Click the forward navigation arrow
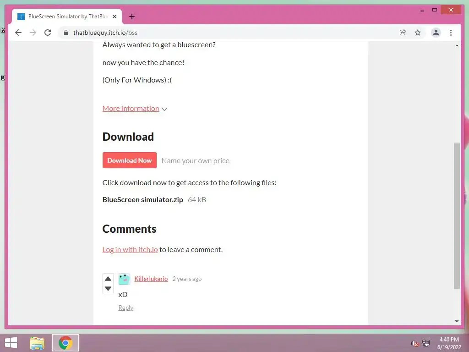The height and width of the screenshot is (352, 469). [x=33, y=33]
